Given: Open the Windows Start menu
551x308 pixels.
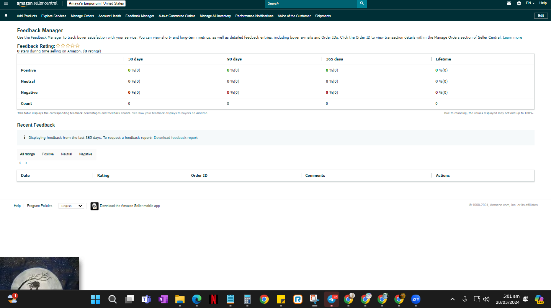Looking at the screenshot, I should click(96, 299).
